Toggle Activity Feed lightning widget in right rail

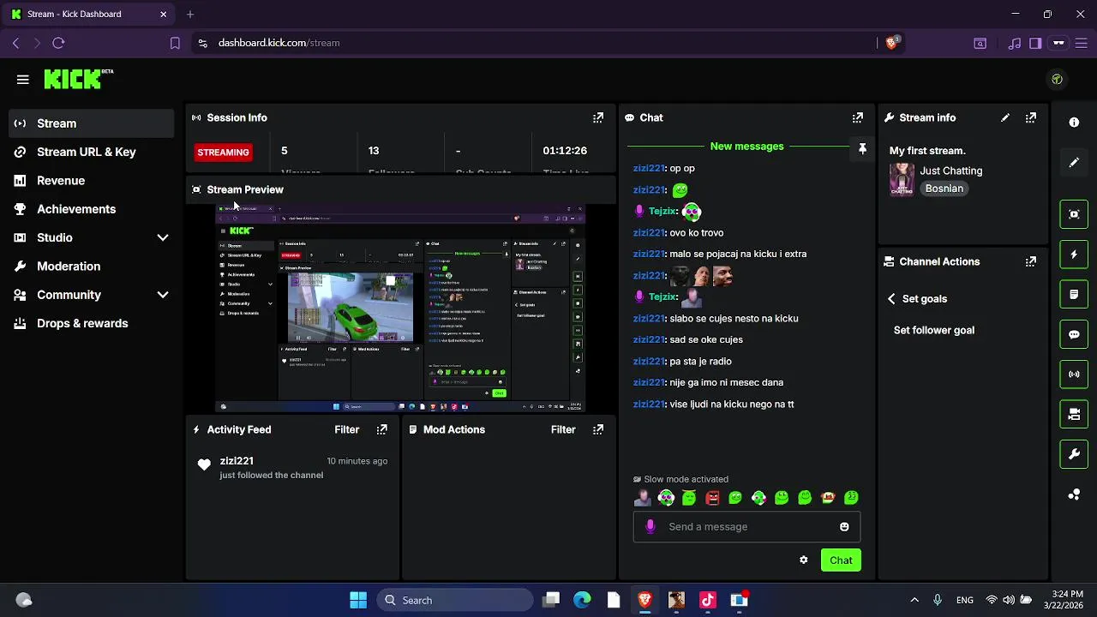[1074, 255]
